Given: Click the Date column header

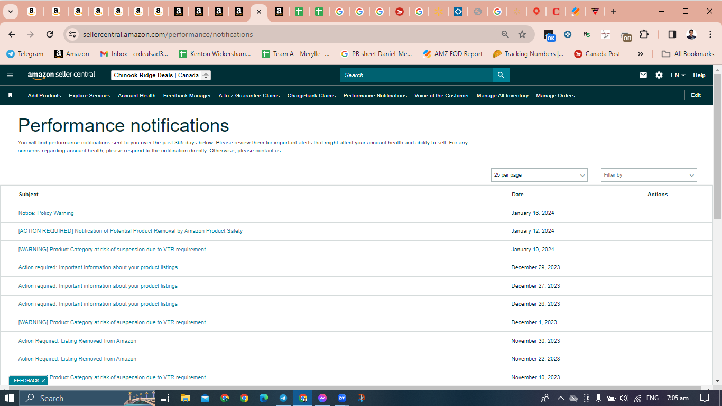Looking at the screenshot, I should click(x=517, y=195).
